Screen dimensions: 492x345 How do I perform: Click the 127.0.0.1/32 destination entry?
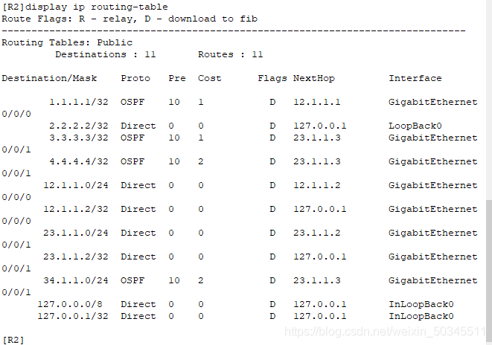(x=73, y=316)
